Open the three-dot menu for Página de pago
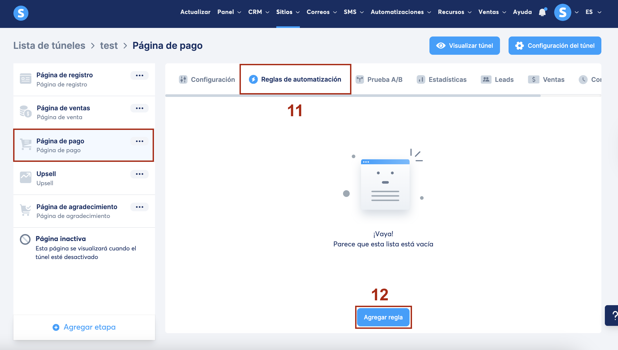The height and width of the screenshot is (350, 618). [x=139, y=141]
